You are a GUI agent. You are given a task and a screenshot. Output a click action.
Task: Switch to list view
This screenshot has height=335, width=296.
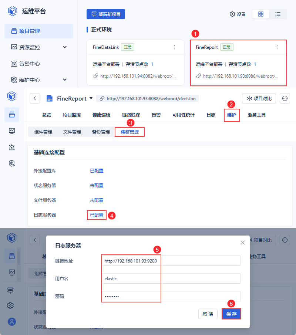(x=278, y=14)
